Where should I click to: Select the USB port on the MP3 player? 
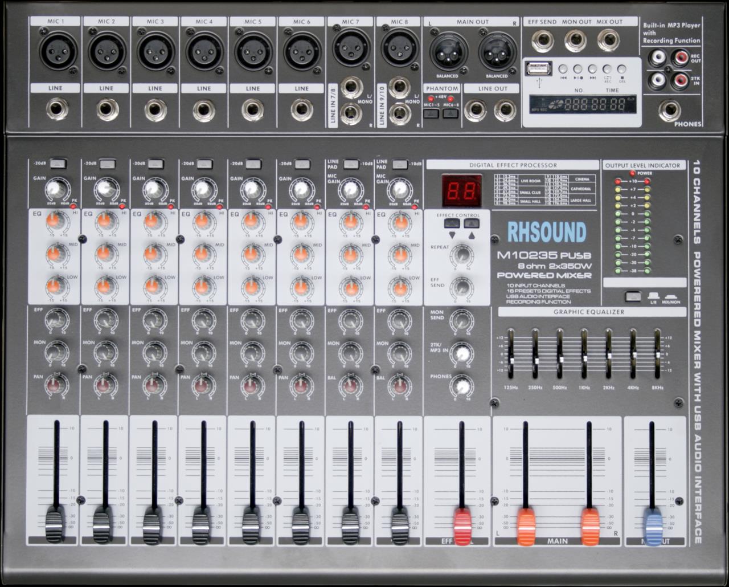click(x=539, y=68)
